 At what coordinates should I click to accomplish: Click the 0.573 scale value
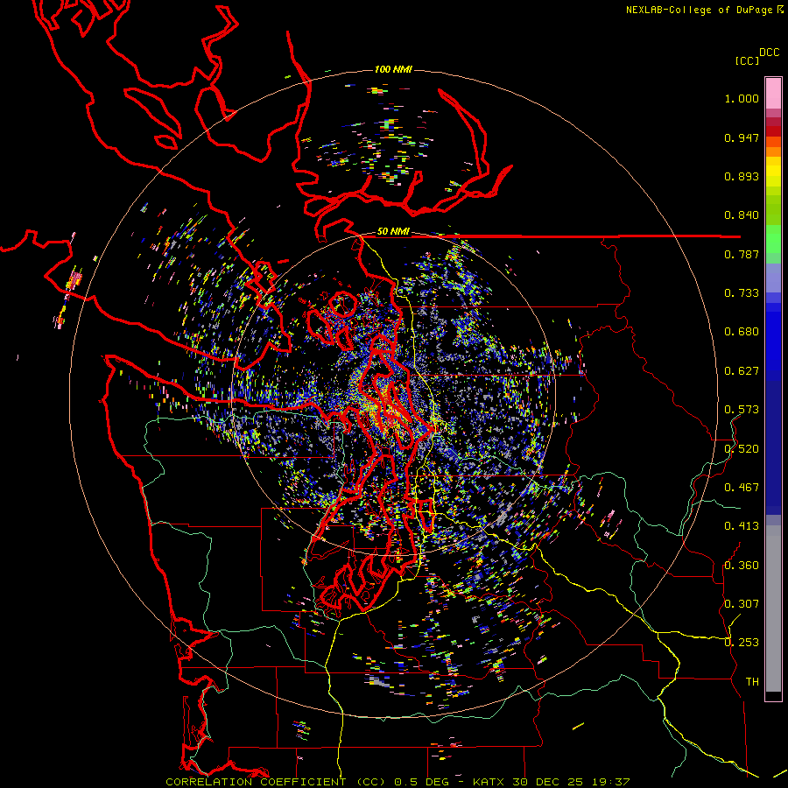[742, 410]
